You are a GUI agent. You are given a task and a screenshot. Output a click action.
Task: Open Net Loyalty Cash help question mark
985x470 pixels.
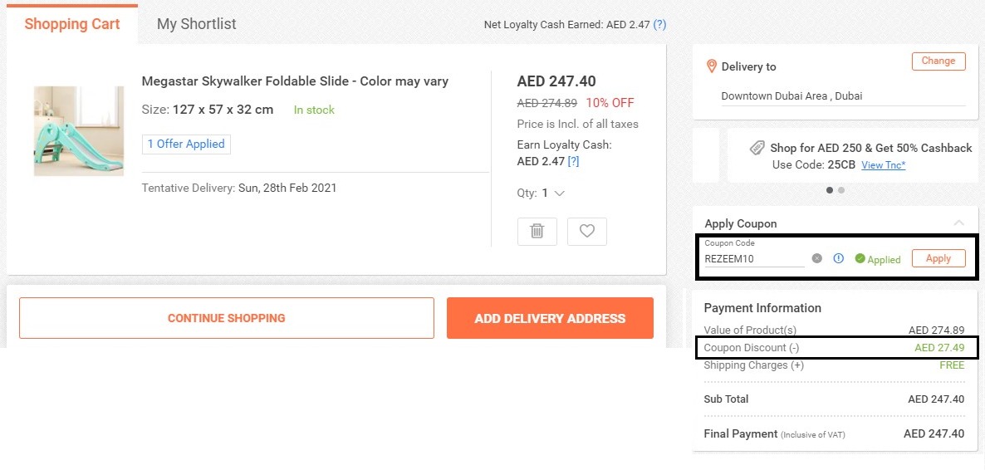(659, 25)
